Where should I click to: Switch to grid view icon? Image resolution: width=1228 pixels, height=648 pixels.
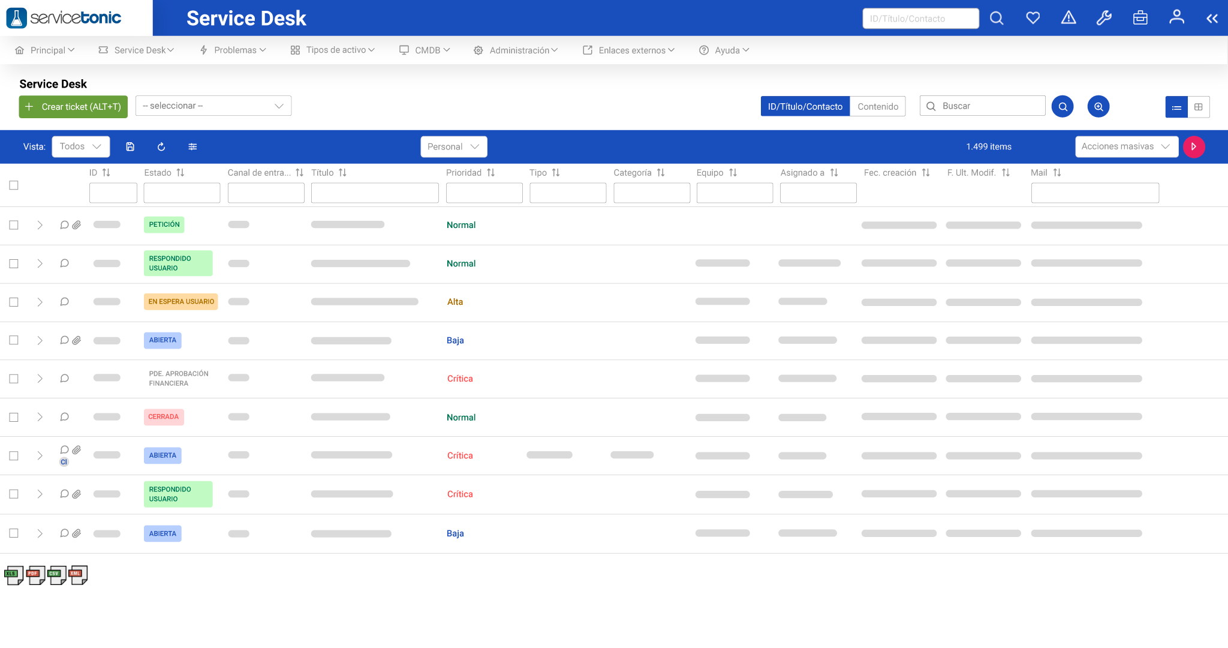click(x=1199, y=107)
